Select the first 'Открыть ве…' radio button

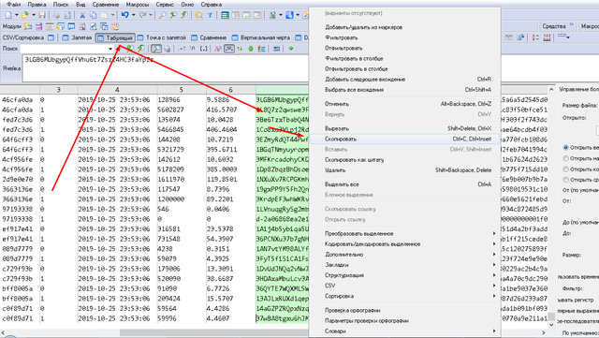click(x=565, y=147)
